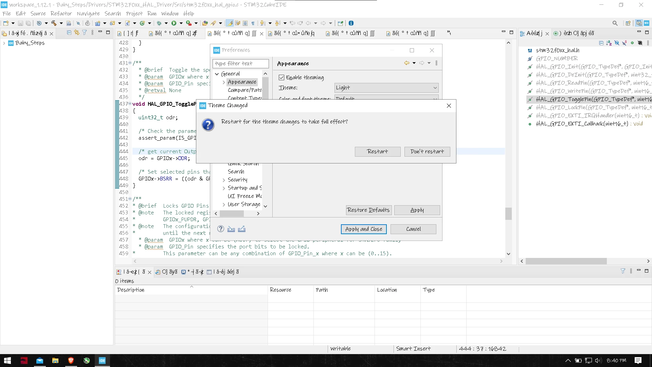
Task: Click the blue info icon in toolbar
Action: (351, 23)
